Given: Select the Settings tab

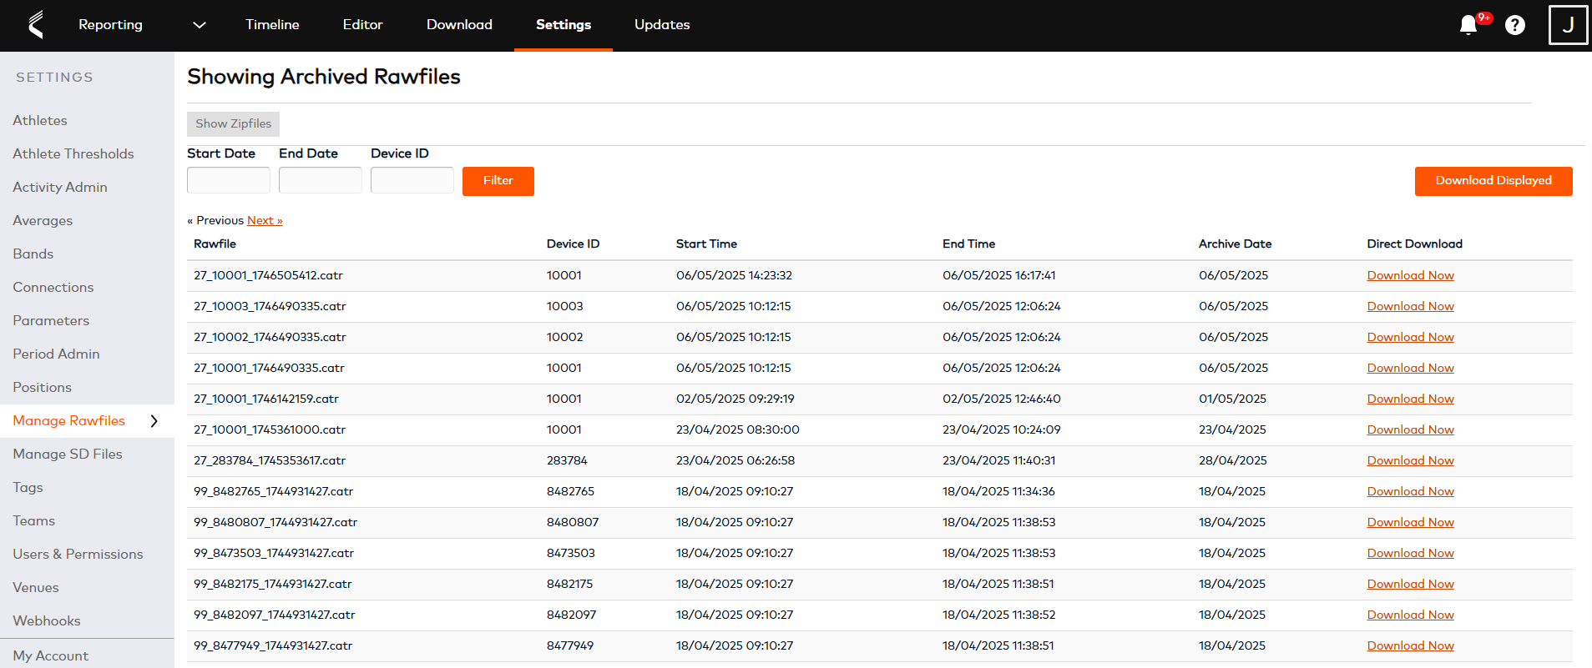Looking at the screenshot, I should coord(564,25).
